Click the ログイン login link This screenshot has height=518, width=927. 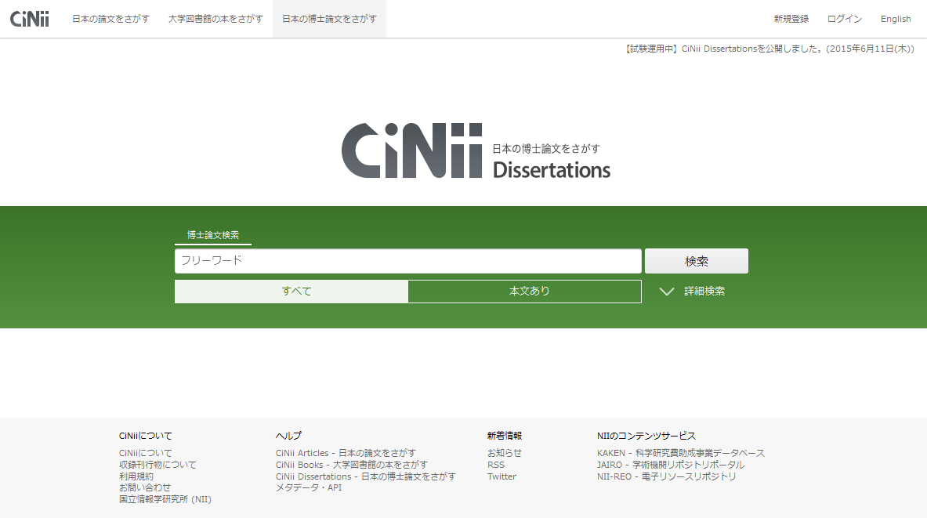pos(844,19)
